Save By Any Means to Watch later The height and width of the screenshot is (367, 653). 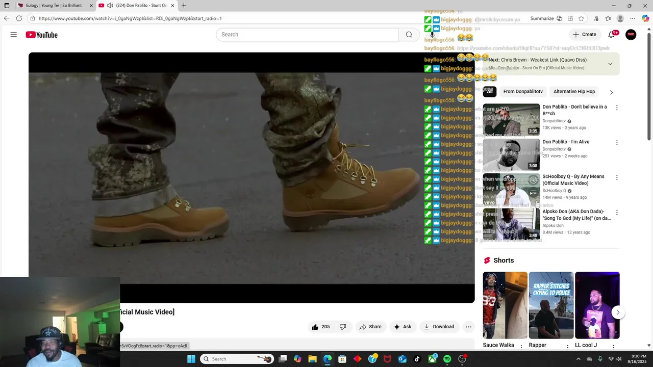(533, 180)
